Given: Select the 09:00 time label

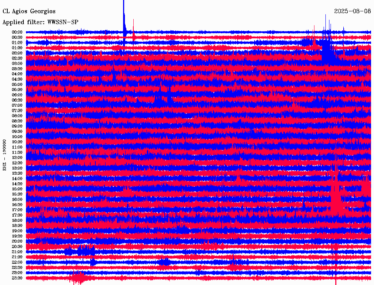Looking at the screenshot, I should pyautogui.click(x=17, y=126).
